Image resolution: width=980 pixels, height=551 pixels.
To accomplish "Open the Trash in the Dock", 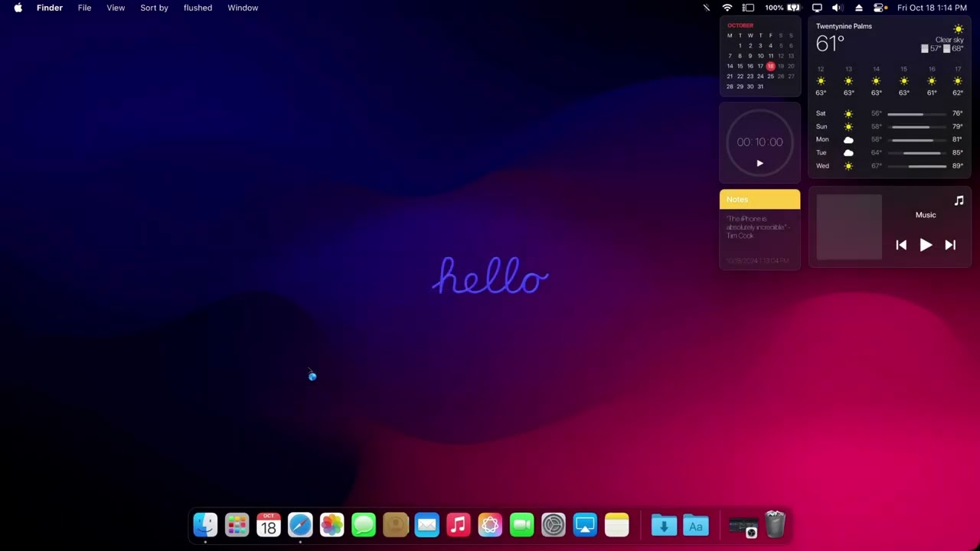I will (x=775, y=525).
